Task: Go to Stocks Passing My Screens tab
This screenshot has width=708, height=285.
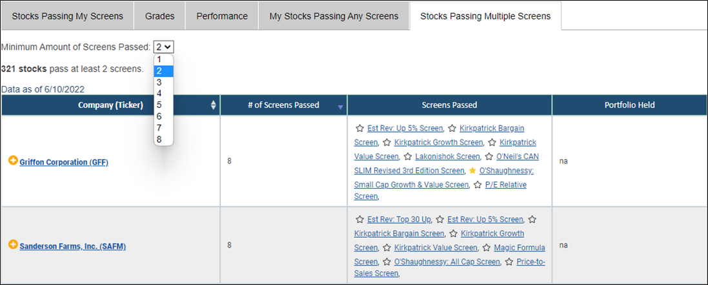Action: [x=67, y=16]
